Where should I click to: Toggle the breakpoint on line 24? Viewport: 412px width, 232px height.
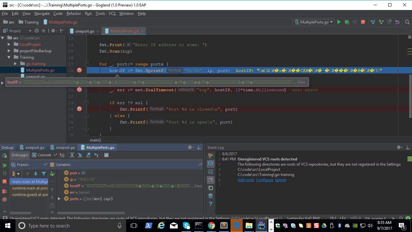click(x=79, y=109)
